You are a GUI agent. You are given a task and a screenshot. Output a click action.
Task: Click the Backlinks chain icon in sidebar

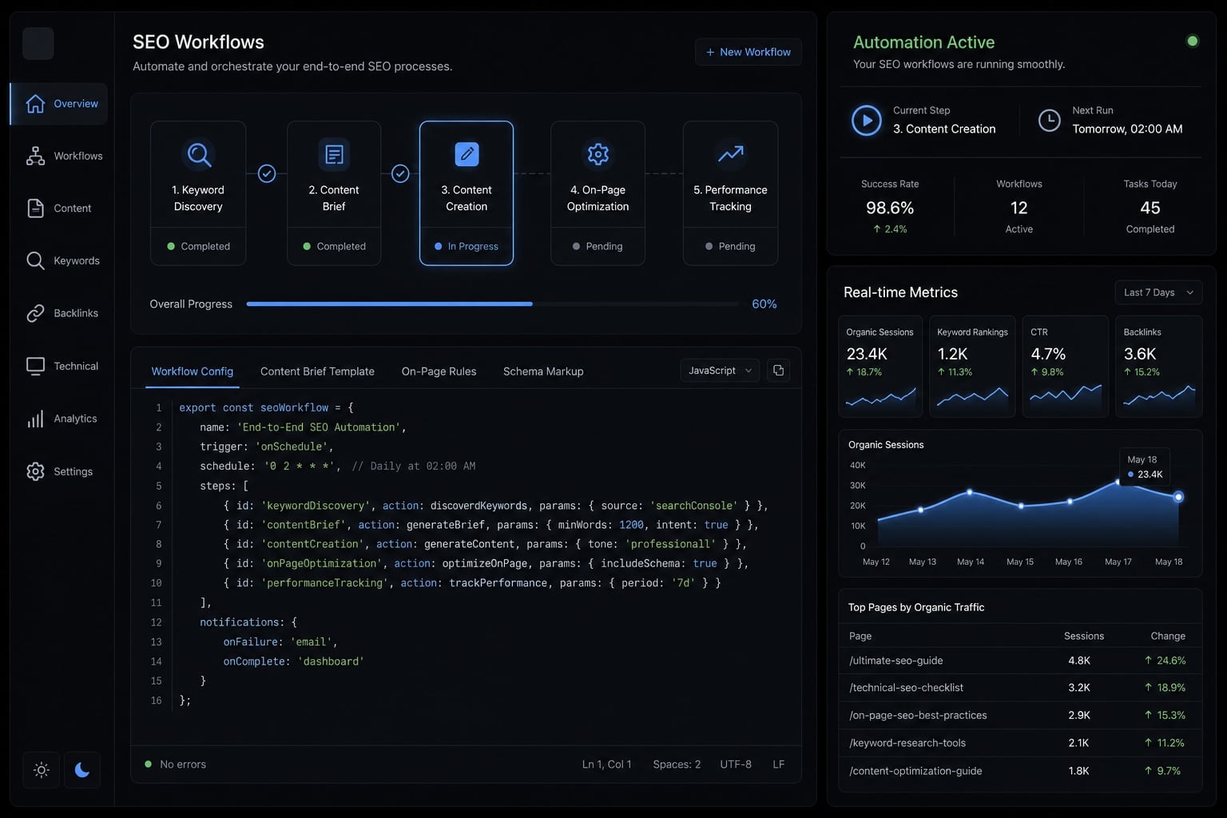tap(35, 313)
